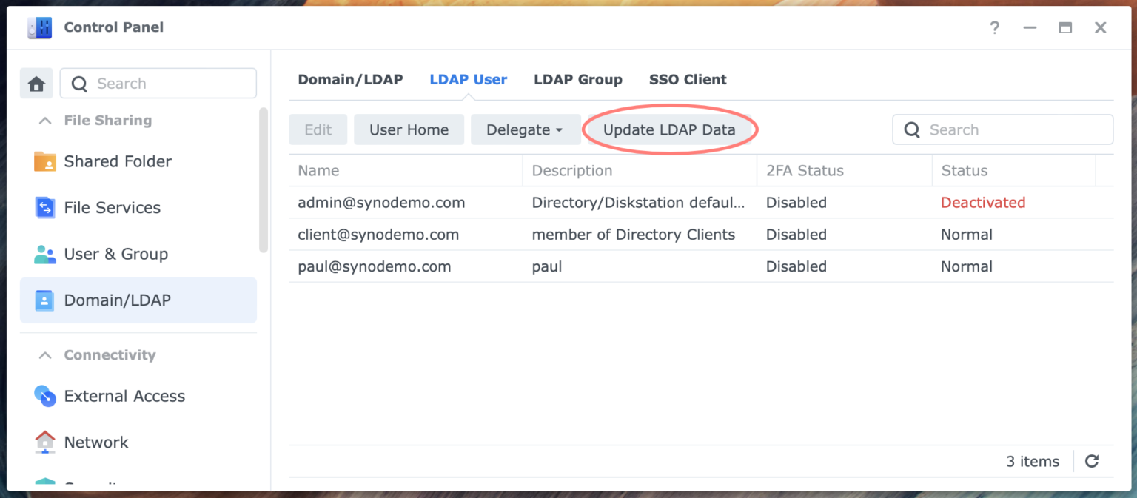Collapse the Connectivity section
1137x498 pixels.
click(x=44, y=354)
